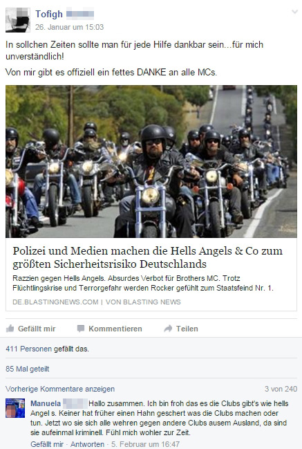Image resolution: width=302 pixels, height=449 pixels.
Task: Click the Teilen button label
Action: pyautogui.click(x=187, y=329)
